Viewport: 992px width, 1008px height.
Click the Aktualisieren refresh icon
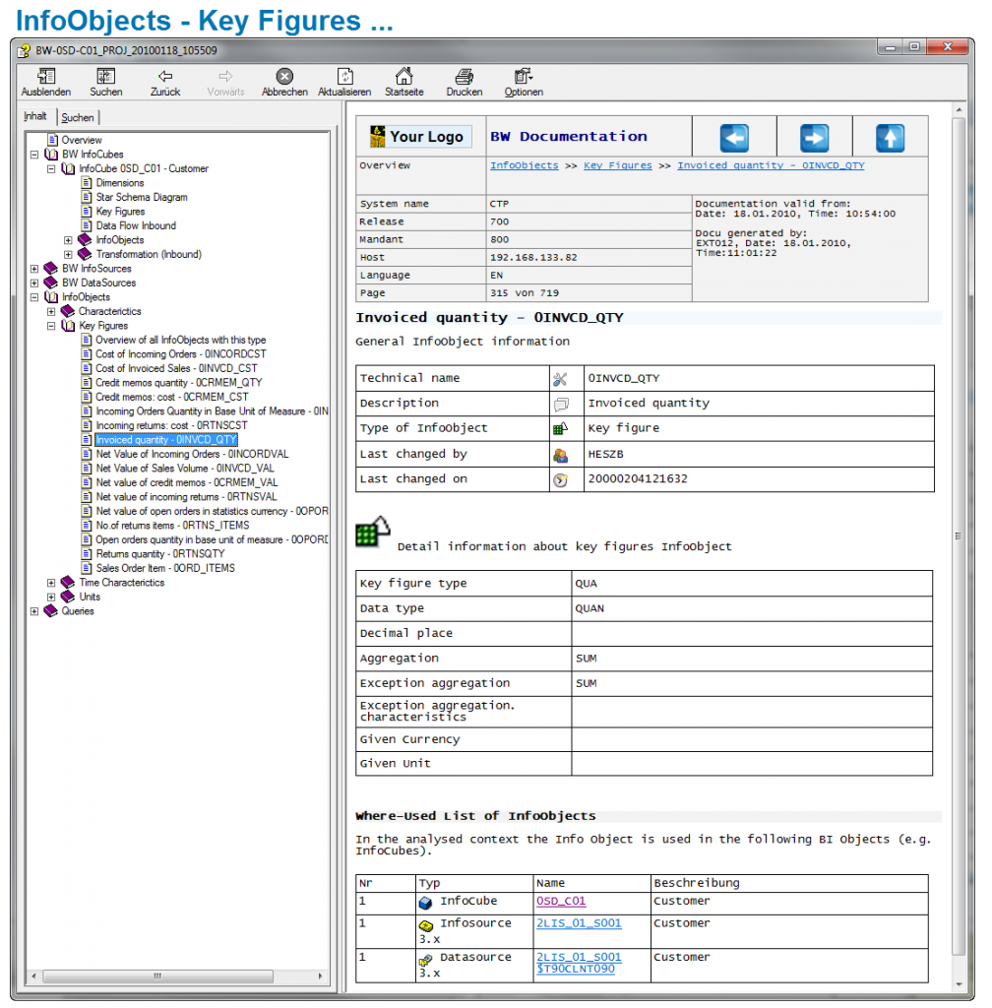coord(344,77)
